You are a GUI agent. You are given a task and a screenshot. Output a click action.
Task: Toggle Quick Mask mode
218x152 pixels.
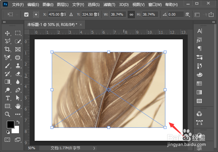coord(7,140)
